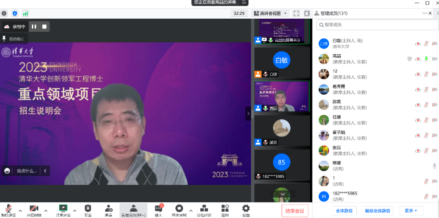This screenshot has height=218, width=439.
Task: Toggle 白敏's camera icon in member list
Action: click(435, 44)
